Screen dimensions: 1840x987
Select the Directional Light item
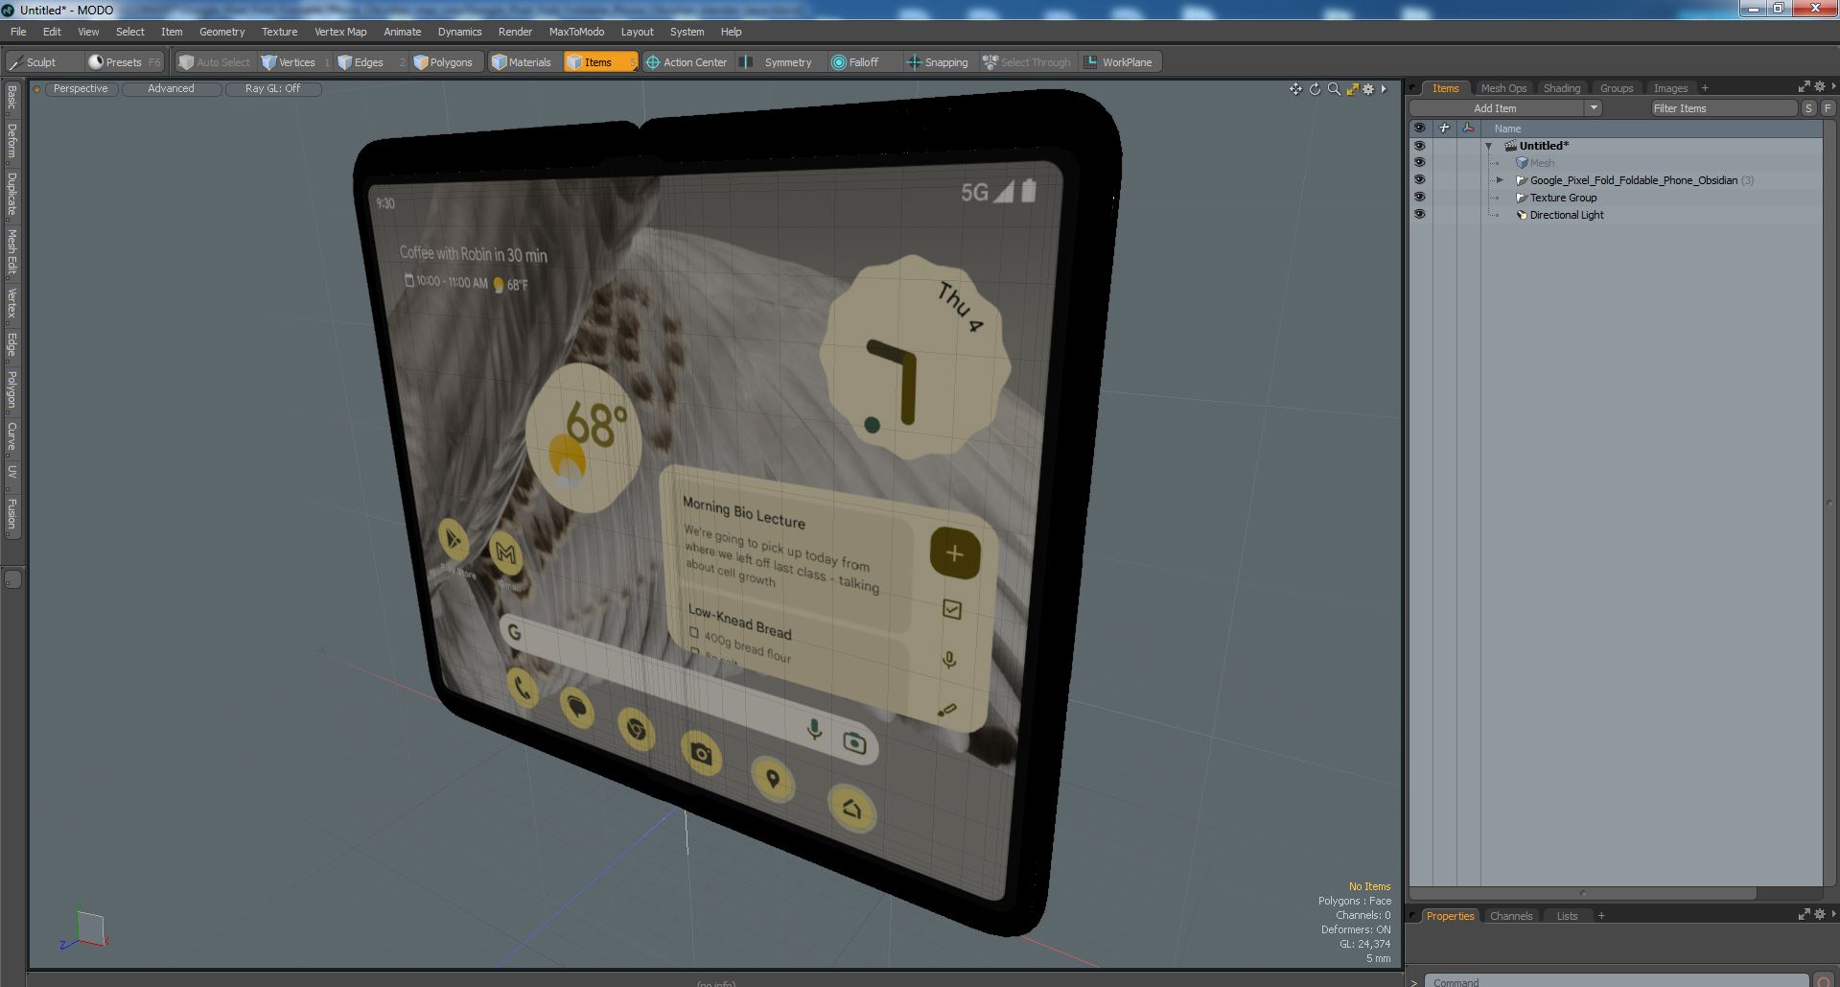click(x=1567, y=215)
